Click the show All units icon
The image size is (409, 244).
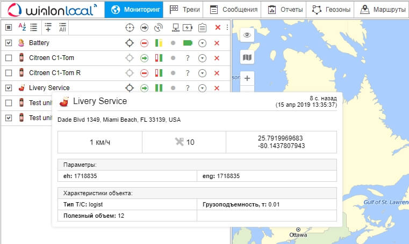63,27
